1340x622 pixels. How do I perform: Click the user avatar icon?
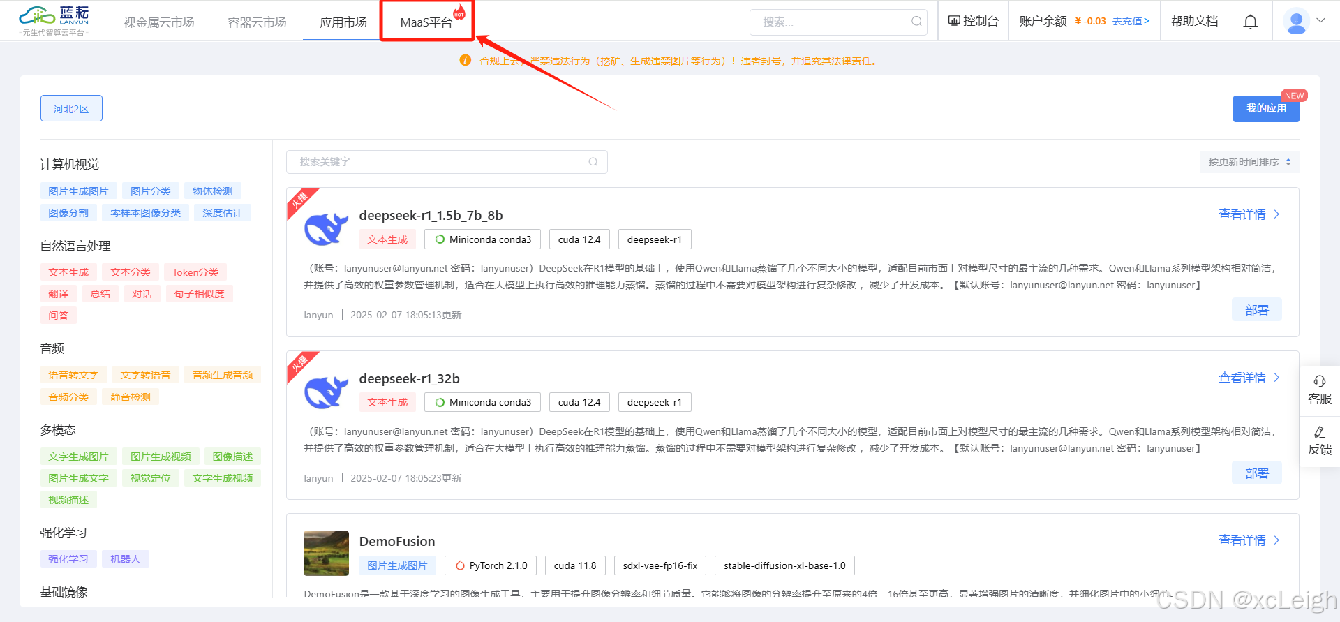click(x=1297, y=22)
